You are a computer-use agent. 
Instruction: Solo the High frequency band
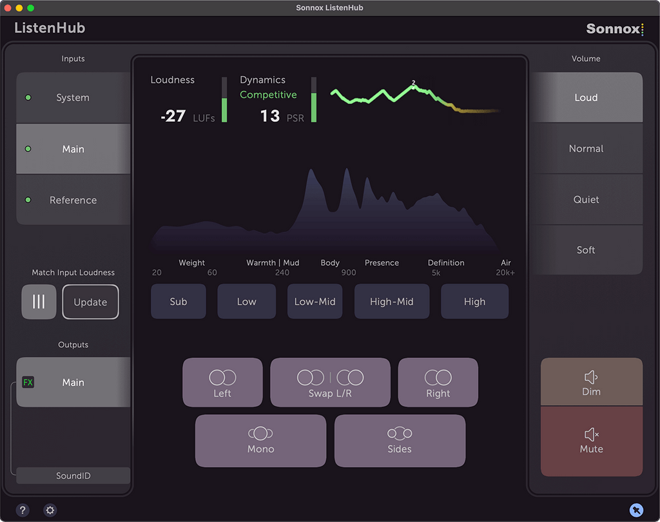click(x=475, y=302)
